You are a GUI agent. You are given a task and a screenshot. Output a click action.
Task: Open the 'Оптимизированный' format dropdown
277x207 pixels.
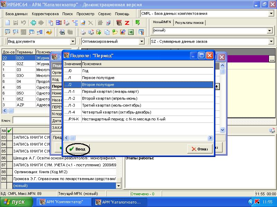[x=141, y=41]
